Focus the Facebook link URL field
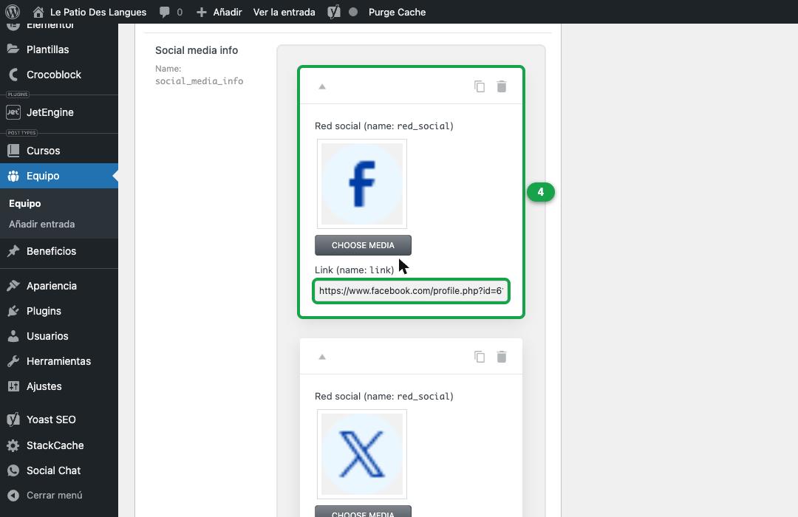 pos(411,291)
